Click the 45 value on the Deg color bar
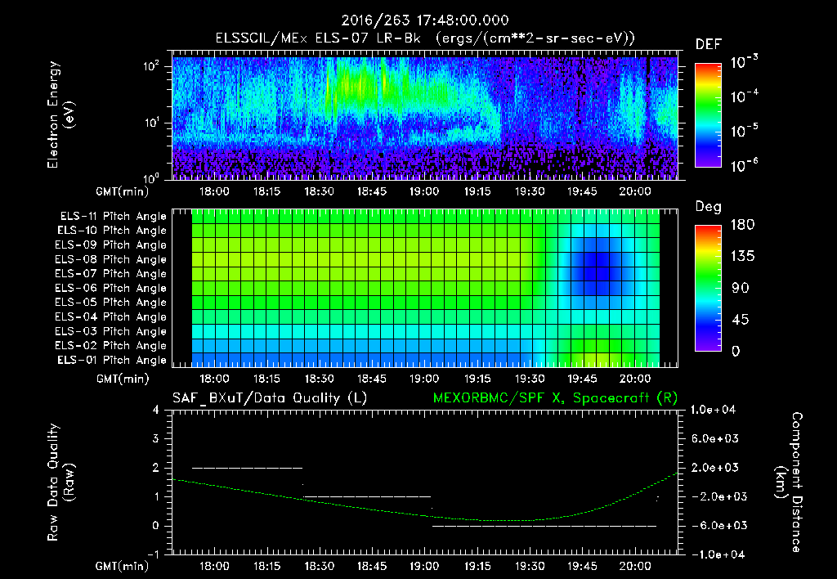837x579 pixels. pos(742,320)
